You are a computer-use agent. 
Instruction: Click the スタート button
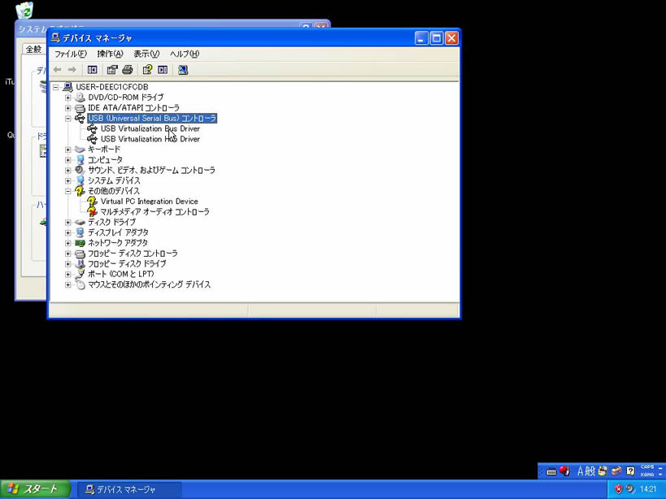35,489
